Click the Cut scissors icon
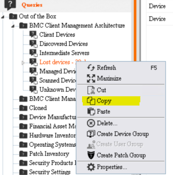 pyautogui.click(x=91, y=90)
